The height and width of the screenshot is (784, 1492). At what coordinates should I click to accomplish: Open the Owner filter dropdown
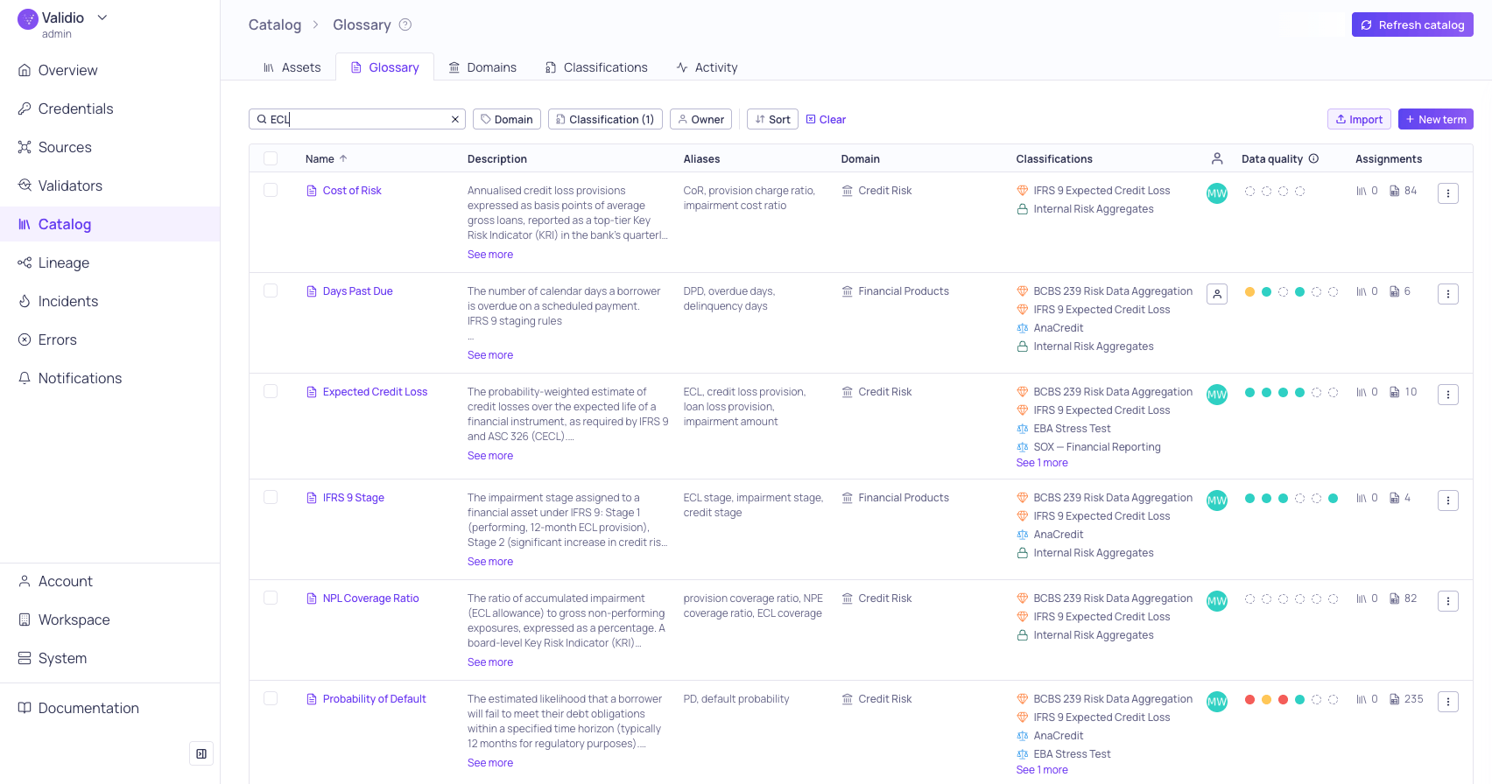701,119
